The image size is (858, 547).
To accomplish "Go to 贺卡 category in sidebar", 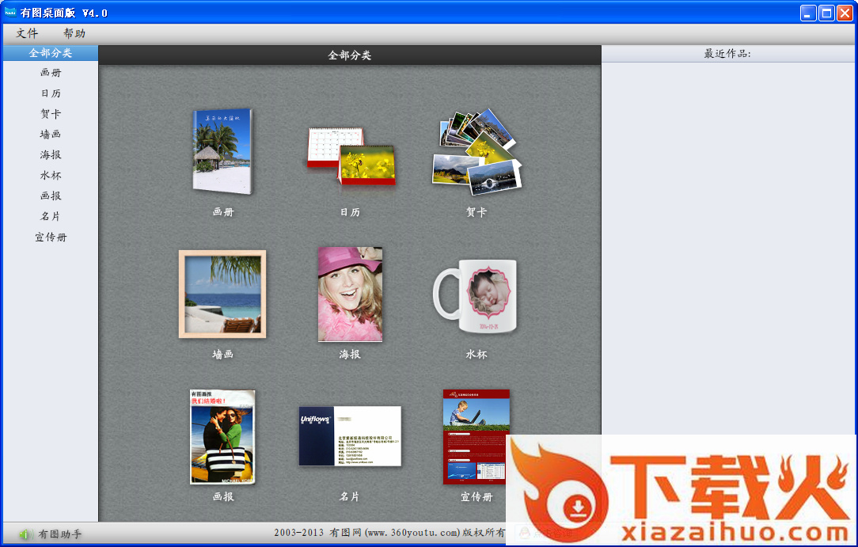I will (x=51, y=114).
